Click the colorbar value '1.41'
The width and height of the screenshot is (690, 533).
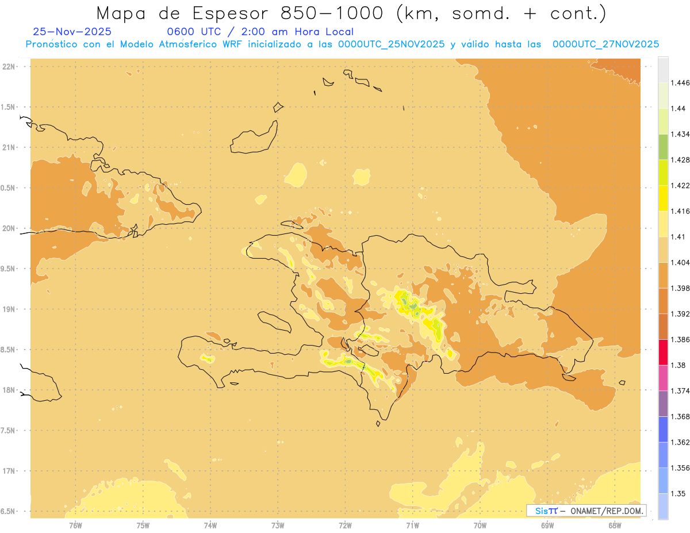tap(678, 237)
